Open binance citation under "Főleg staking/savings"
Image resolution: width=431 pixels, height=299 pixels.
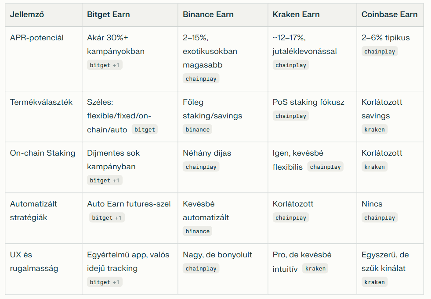[x=197, y=130]
